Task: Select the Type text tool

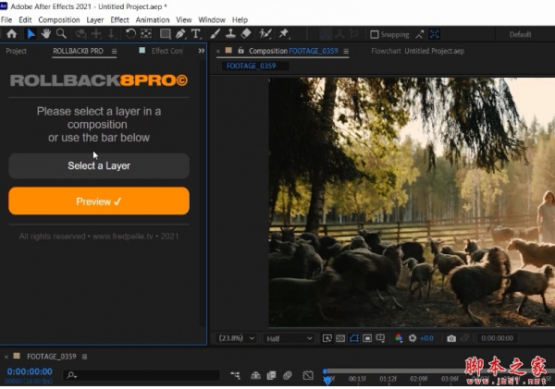Action: point(196,34)
